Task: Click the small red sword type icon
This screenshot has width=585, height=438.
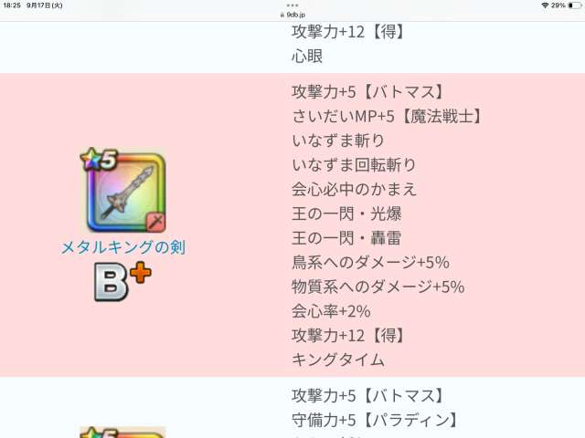Action: pos(153,224)
